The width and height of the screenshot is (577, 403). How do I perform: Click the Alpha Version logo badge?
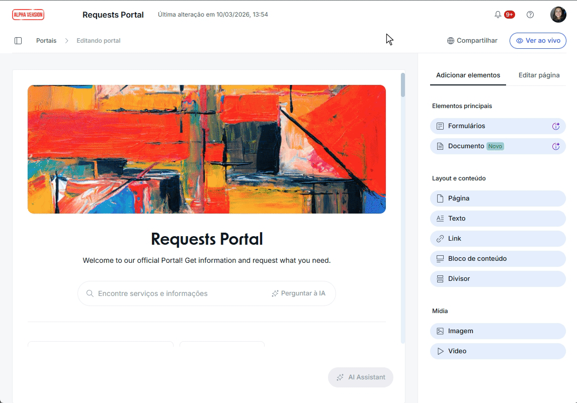coord(28,15)
